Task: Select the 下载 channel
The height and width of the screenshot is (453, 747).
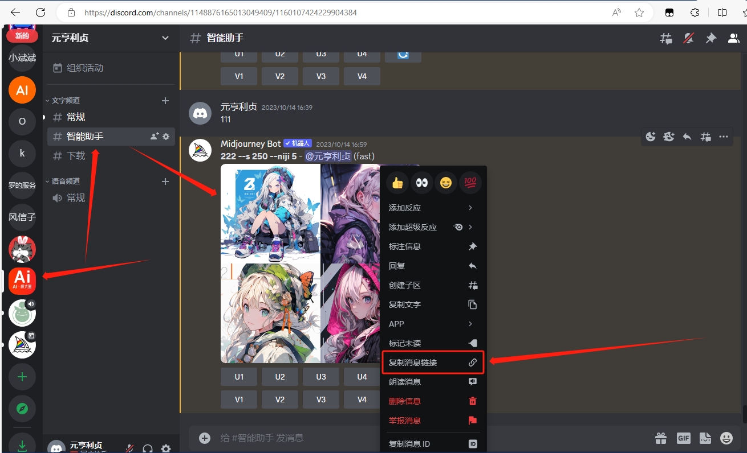Action: point(111,155)
